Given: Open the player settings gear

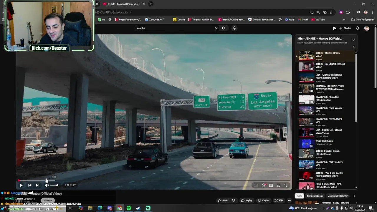Looking at the screenshot, I should (263, 185).
